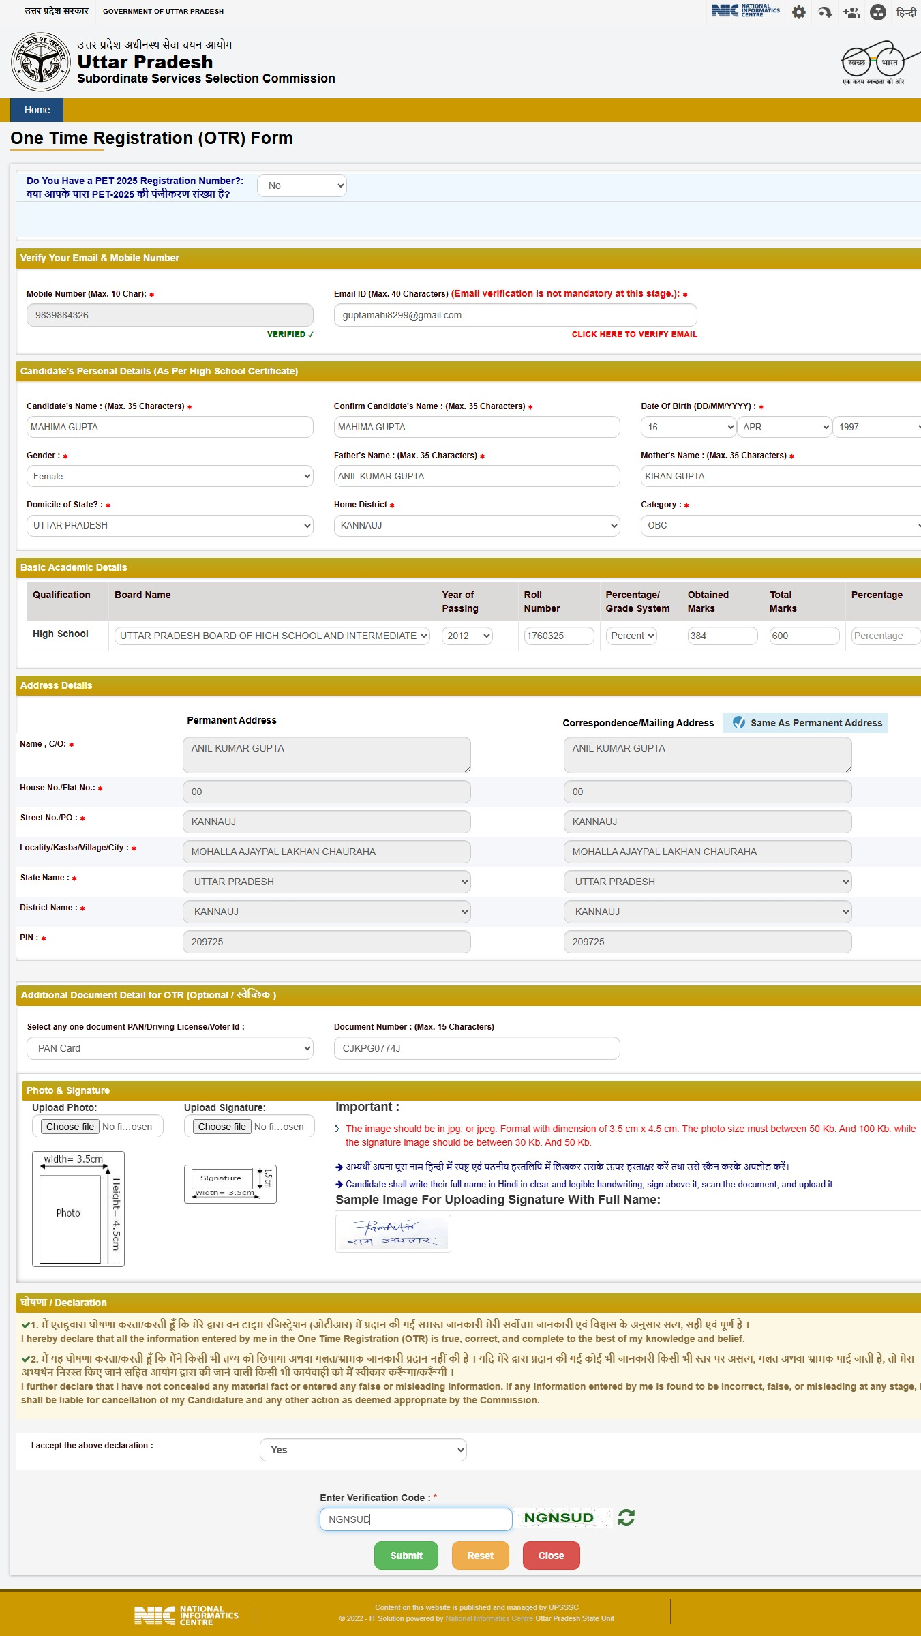Click the Enter Verification Code field
921x1636 pixels.
click(416, 1519)
